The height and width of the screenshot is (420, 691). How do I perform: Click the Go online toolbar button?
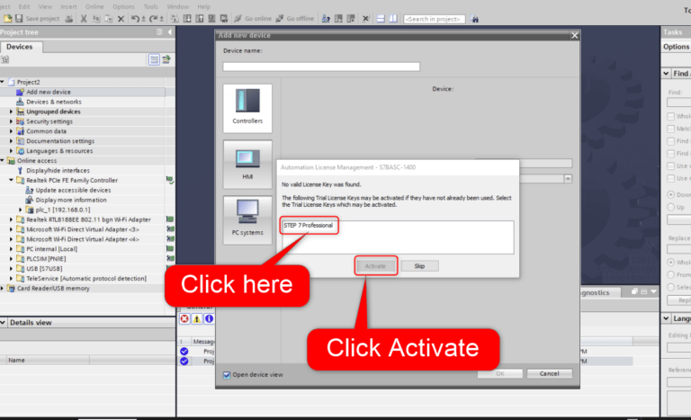[x=255, y=18]
